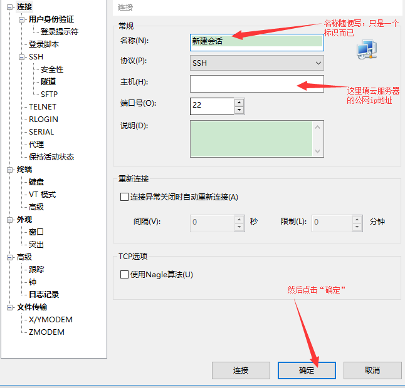Decrease the port number with down arrow
405x388 pixels.
[x=239, y=110]
